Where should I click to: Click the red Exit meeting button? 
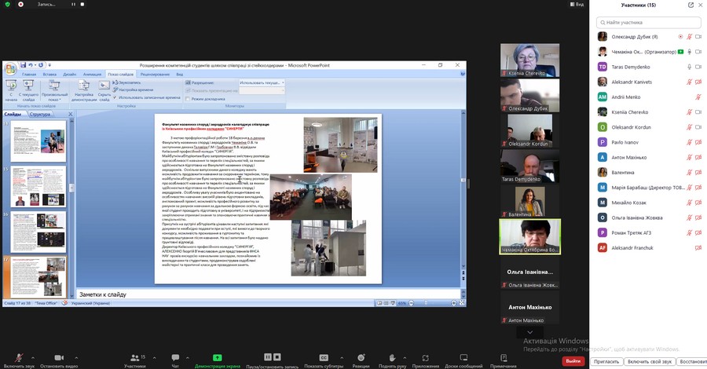tap(573, 361)
